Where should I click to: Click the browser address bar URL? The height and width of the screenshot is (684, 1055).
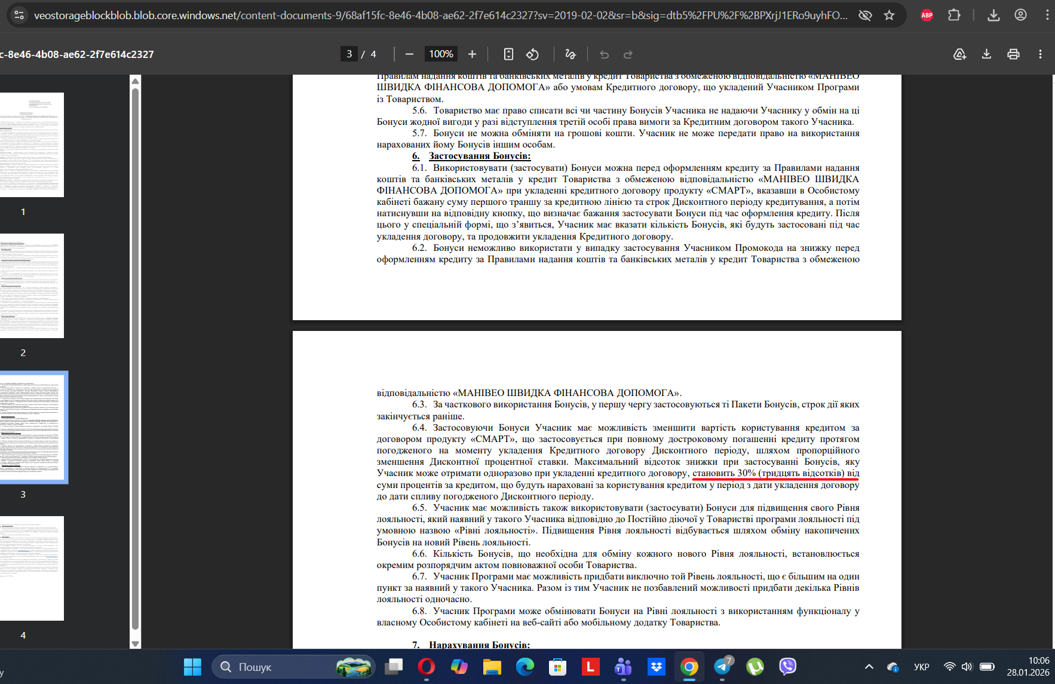pyautogui.click(x=440, y=16)
